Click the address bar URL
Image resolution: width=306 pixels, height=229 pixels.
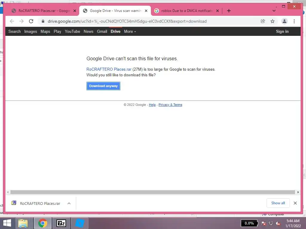127,21
